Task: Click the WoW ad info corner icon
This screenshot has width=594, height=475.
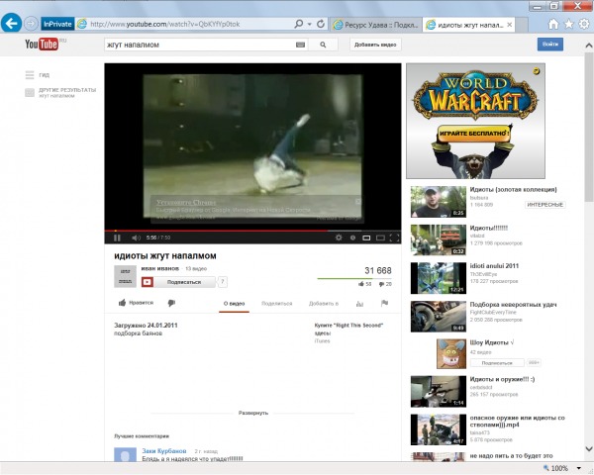Action: pyautogui.click(x=537, y=70)
